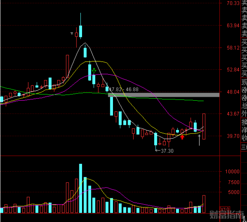Click the red up-arrow buy signal marker

[182, 137]
